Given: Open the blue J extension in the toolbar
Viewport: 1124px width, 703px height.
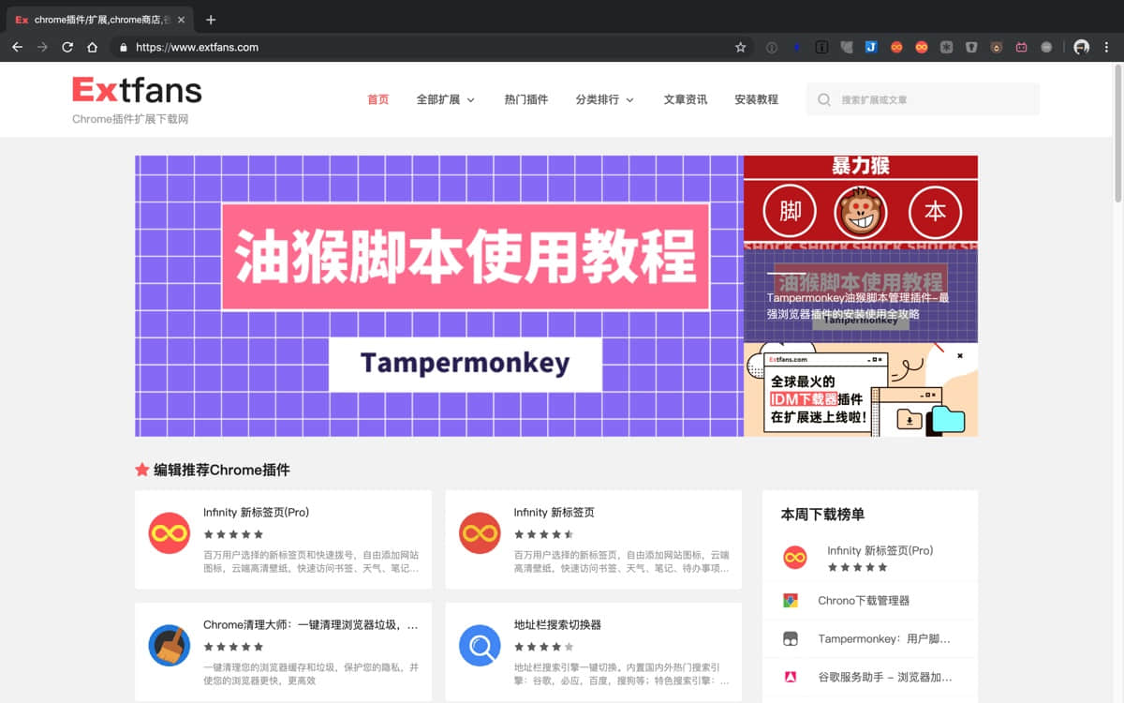Looking at the screenshot, I should pyautogui.click(x=872, y=47).
